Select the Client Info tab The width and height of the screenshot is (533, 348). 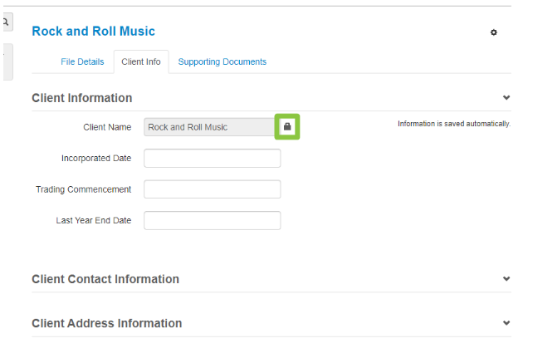(x=141, y=61)
